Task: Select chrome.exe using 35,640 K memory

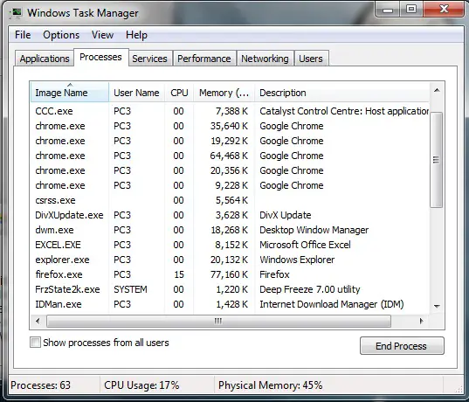Action: click(230, 126)
